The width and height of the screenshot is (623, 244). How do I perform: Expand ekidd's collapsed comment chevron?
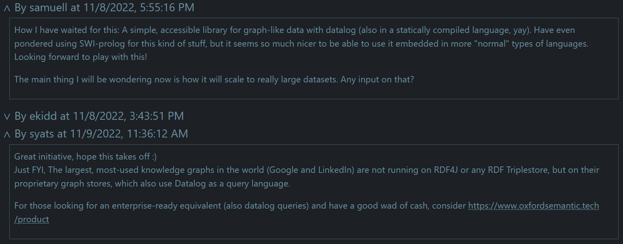click(x=6, y=117)
